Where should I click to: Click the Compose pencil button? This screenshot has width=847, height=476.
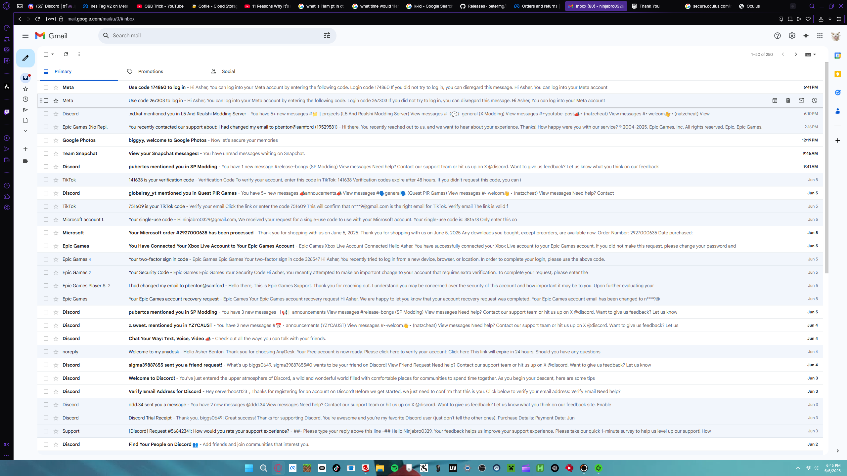tap(25, 58)
